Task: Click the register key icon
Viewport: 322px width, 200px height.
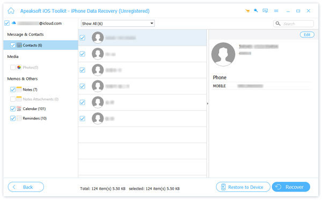Action: 256,11
